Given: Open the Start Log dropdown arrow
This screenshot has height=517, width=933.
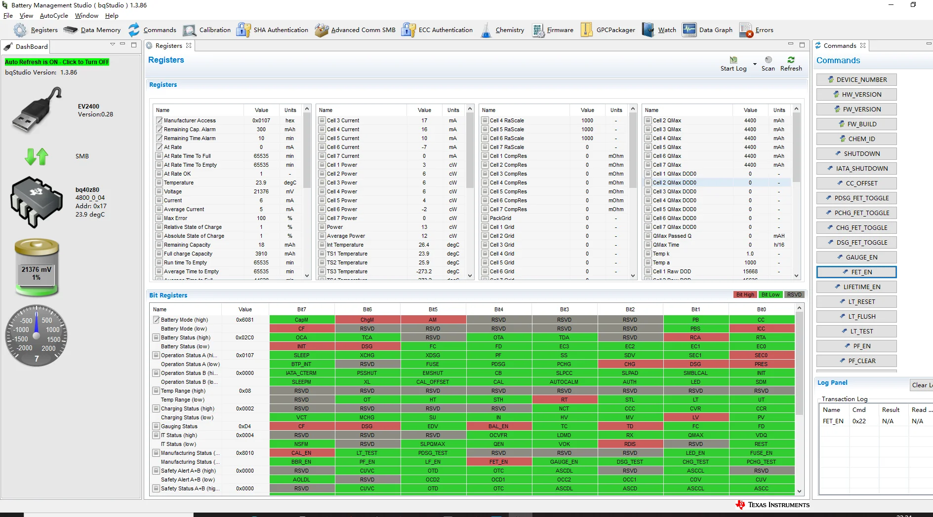Looking at the screenshot, I should click(x=755, y=64).
